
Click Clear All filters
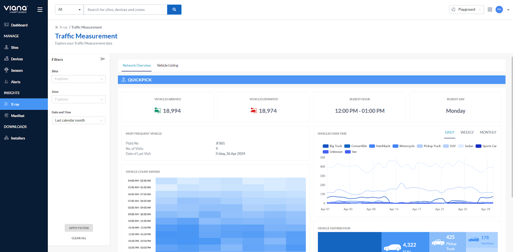click(79, 238)
